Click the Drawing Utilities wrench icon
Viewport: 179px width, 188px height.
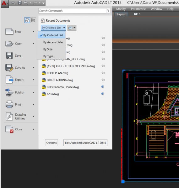[9, 116]
